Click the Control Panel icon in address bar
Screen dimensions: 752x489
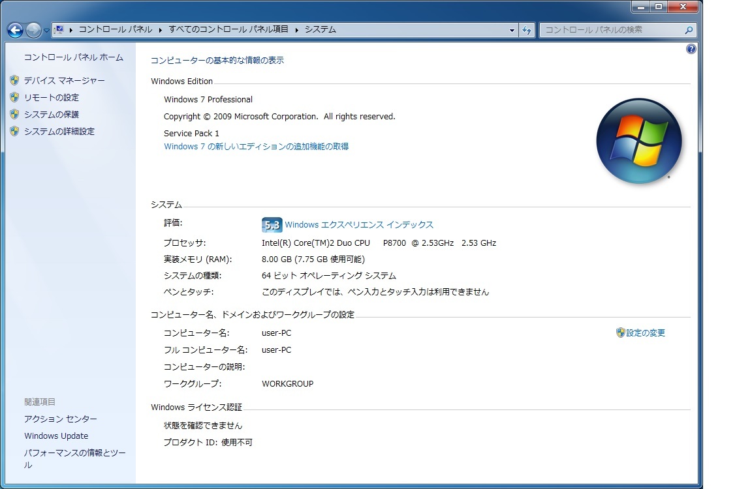(59, 30)
